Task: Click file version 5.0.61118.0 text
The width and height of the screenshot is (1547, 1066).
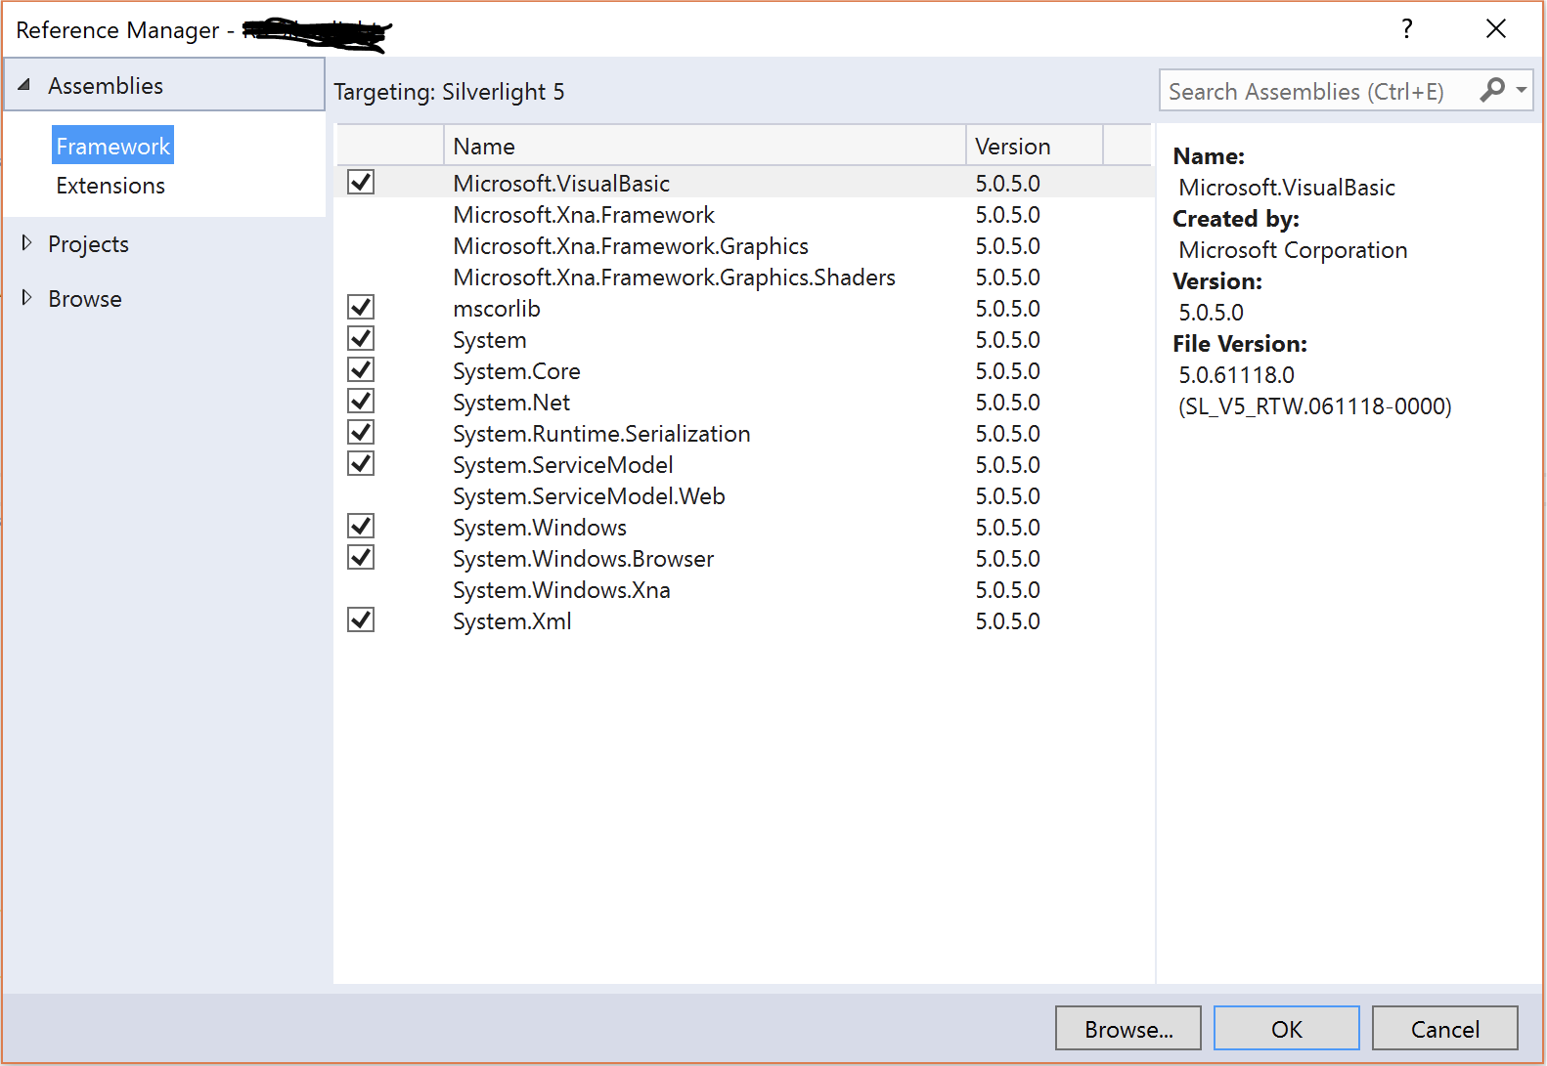Action: click(x=1236, y=375)
